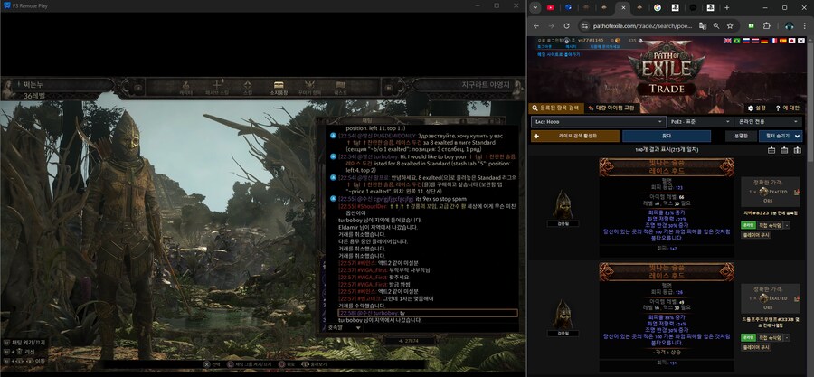Open Chrome tab search dropdown
This screenshot has width=814, height=377.
(535, 8)
